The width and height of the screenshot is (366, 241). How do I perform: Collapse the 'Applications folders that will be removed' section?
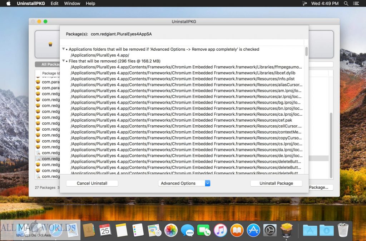tap(63, 49)
